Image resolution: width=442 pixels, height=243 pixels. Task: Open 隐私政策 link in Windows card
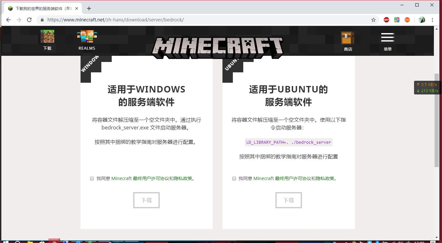[183, 178]
